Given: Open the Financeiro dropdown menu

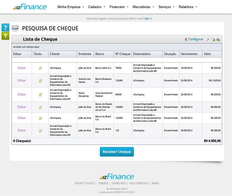Looking at the screenshot, I should (x=119, y=7).
